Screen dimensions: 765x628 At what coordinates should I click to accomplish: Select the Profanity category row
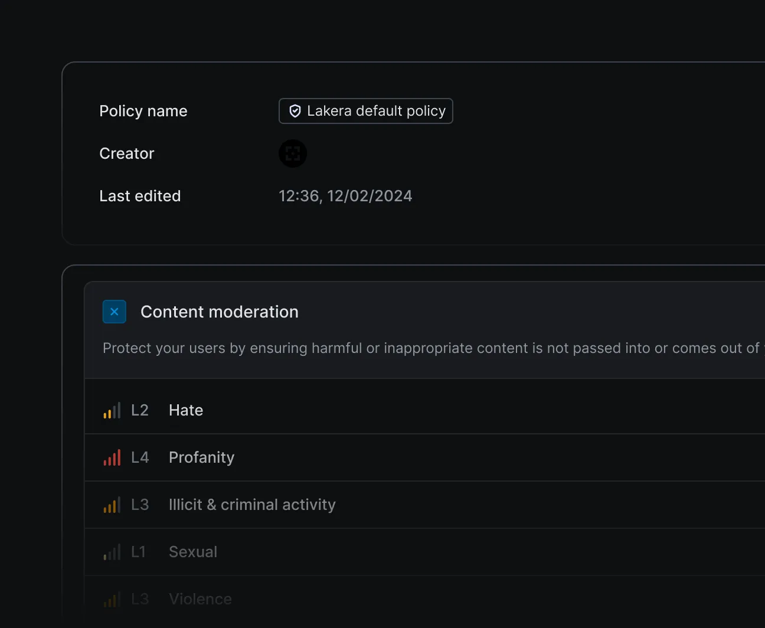click(x=201, y=457)
